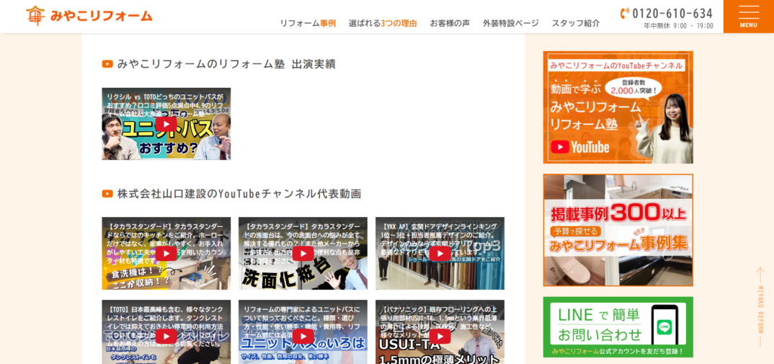Screen dimensions: 774x364
Task: Open 選ばれる3つの理由 page
Action: coord(383,23)
